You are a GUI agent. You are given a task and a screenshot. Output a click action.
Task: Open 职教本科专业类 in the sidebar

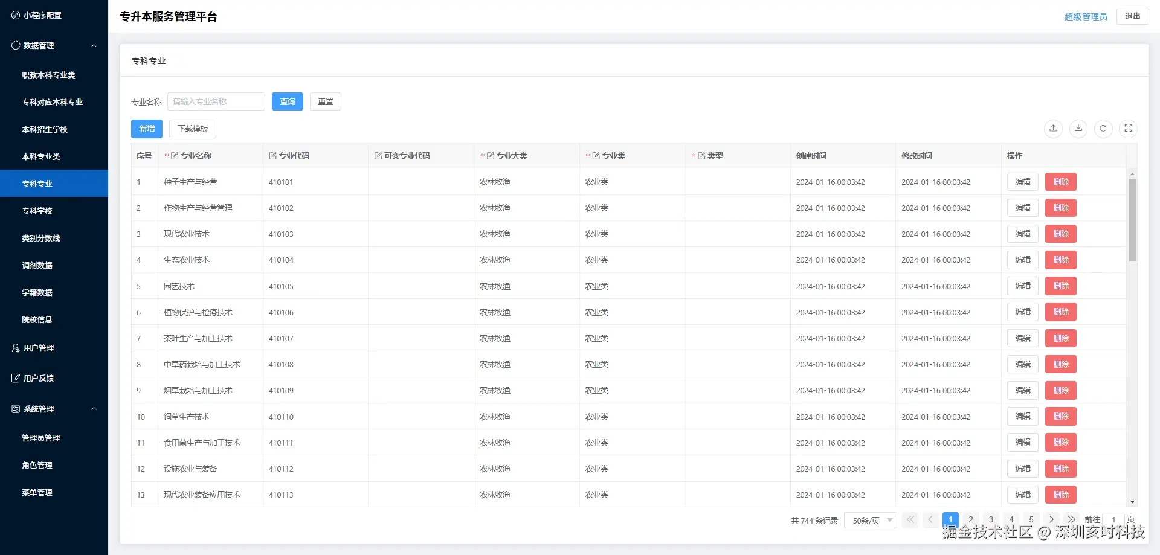[54, 75]
